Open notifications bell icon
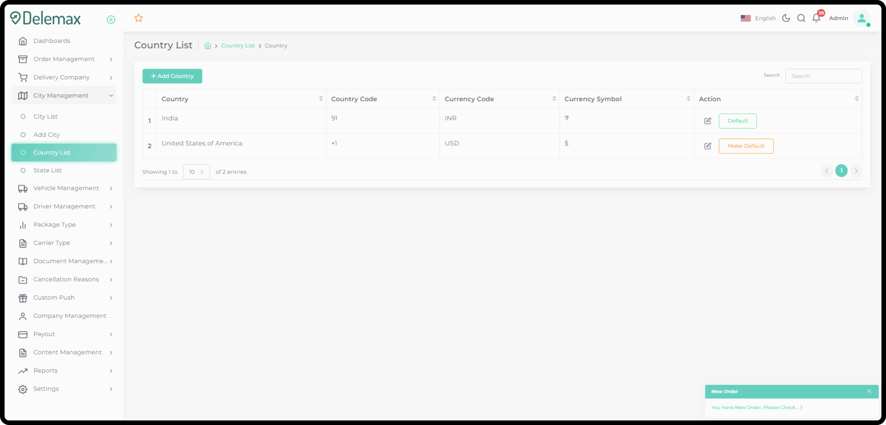Viewport: 886px width, 425px height. point(816,18)
